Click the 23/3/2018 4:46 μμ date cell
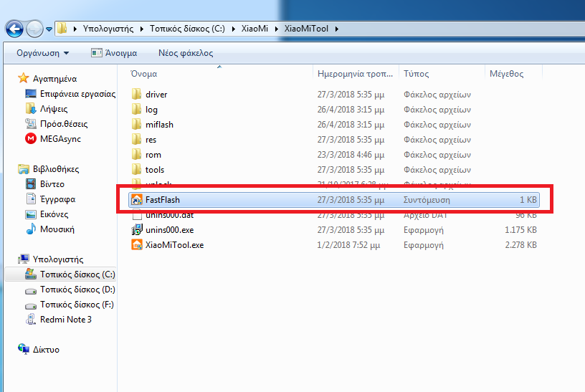 point(351,155)
